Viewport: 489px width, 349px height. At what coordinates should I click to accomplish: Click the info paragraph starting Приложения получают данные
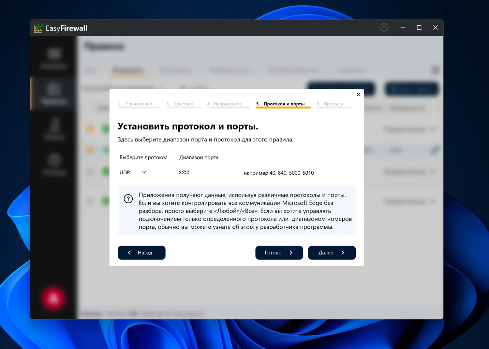coord(245,211)
